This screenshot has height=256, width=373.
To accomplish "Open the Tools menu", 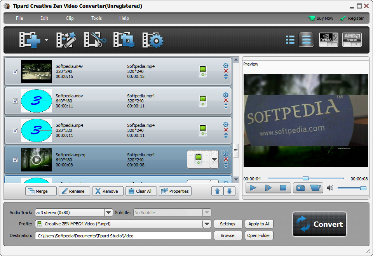I will pyautogui.click(x=97, y=18).
